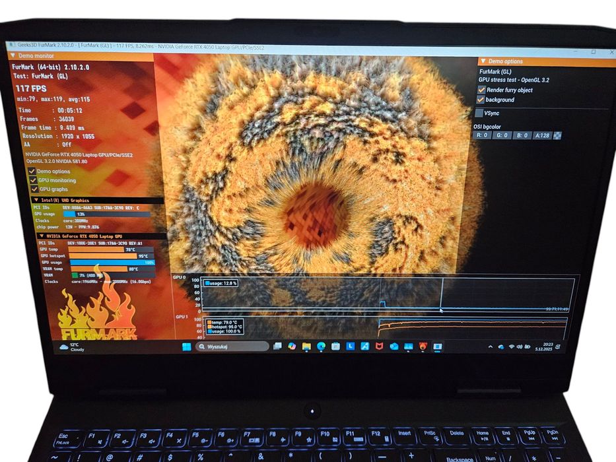
Task: Click the FurMark (64-bit) 2.10.2.0 line
Action: coord(50,67)
